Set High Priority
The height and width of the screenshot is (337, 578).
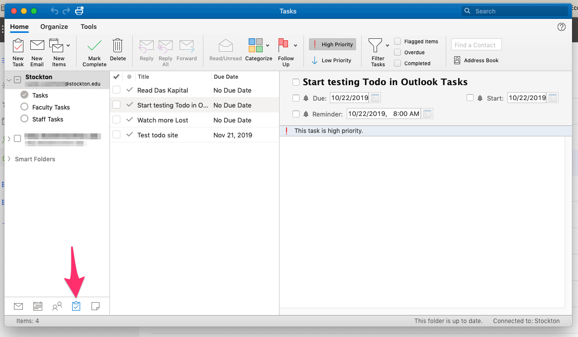[332, 44]
